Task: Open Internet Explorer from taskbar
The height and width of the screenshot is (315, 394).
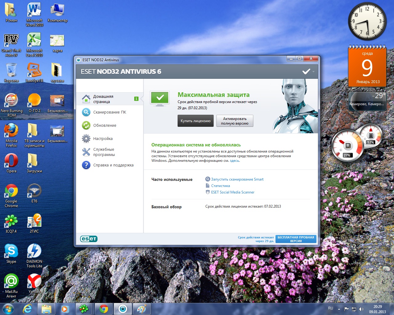Action: click(x=28, y=309)
